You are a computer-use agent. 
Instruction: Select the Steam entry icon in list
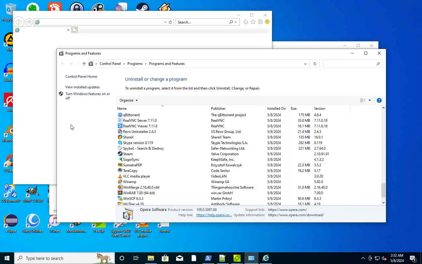coord(120,154)
